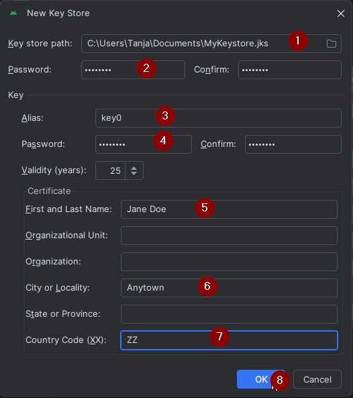Focus the City or Locality field
The width and height of the screenshot is (353, 398).
coord(229,288)
